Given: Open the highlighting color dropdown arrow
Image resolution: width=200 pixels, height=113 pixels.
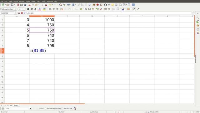Looking at the screenshot, I should click(x=47, y=9).
